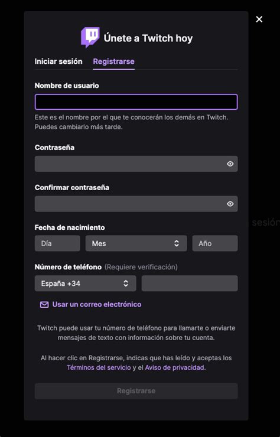Click the up-down arrows in Mes selector
280x437 pixels.
pos(176,243)
